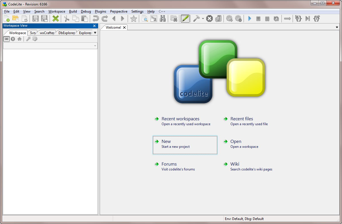Image resolution: width=342 pixels, height=224 pixels.
Task: Click the gear with minus stop-program icon
Action: (x=238, y=19)
